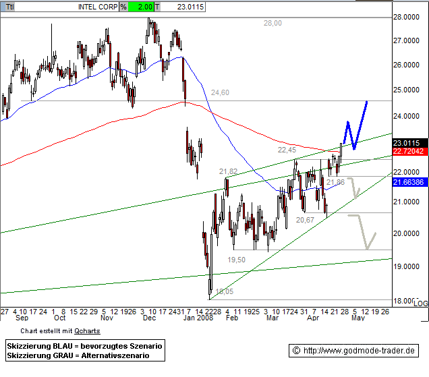The image size is (429, 377).
Task: Click the Mar month label on time axis
Action: 273,318
